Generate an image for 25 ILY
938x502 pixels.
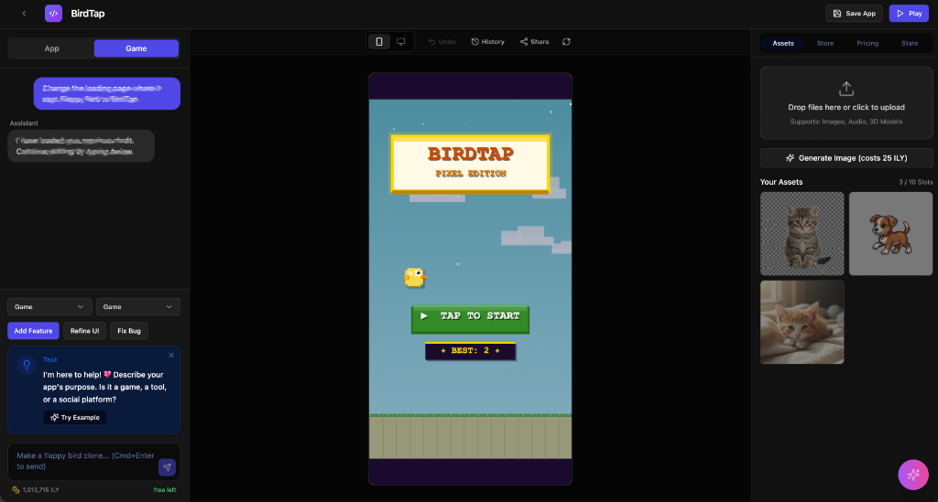(x=845, y=158)
